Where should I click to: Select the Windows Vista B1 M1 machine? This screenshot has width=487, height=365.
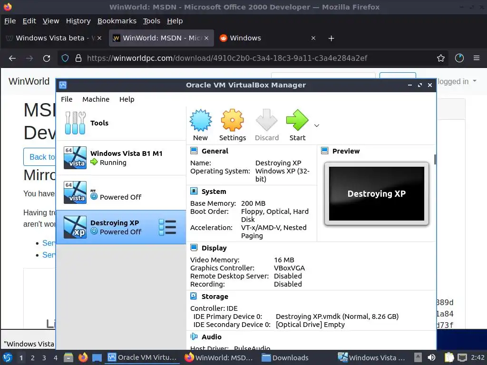(121, 158)
